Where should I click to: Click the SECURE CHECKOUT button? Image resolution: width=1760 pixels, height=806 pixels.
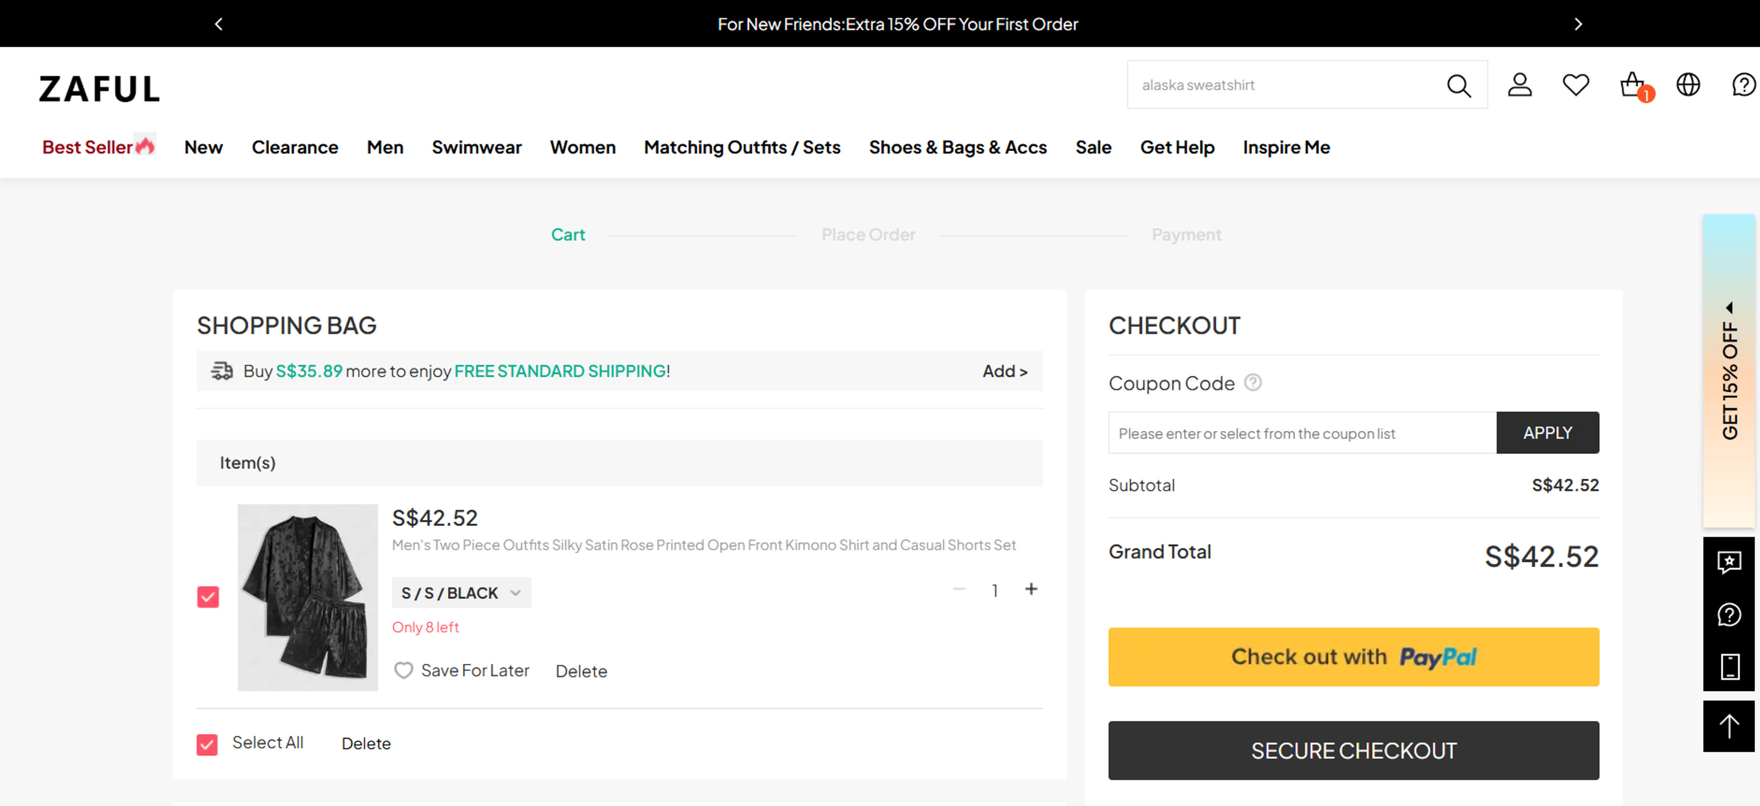(x=1353, y=750)
